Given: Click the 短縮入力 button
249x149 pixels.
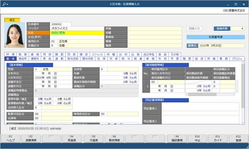Looking at the screenshot, I should coord(194,29).
